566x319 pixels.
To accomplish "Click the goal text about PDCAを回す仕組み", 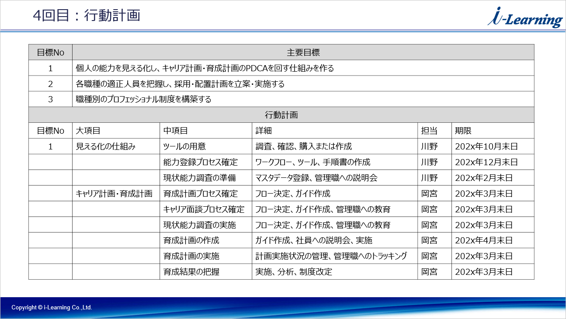I will pos(205,68).
